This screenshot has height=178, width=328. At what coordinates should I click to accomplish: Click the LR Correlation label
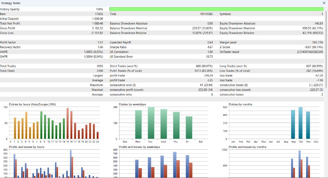tap(119, 52)
